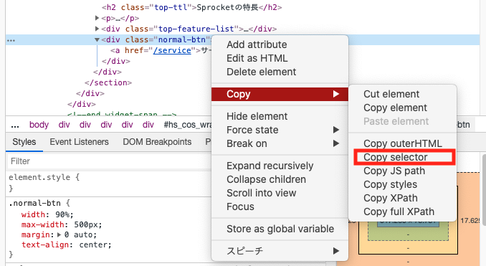Click the Filter styles input field

pyautogui.click(x=109, y=161)
